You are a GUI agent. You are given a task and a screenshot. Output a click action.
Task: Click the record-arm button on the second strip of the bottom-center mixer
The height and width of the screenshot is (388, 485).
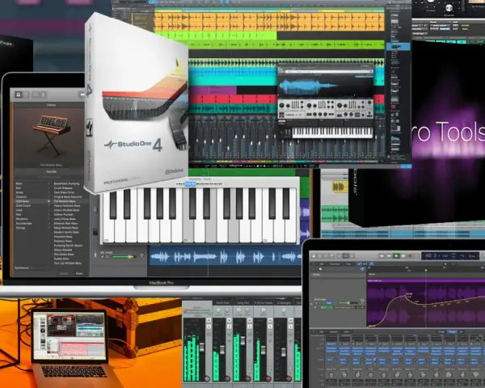click(x=228, y=379)
